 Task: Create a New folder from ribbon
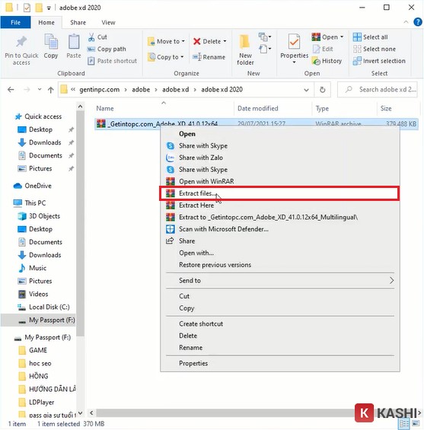(245, 50)
